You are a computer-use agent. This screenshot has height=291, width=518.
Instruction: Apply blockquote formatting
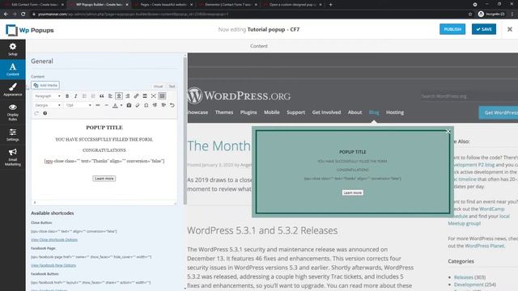tap(101, 96)
